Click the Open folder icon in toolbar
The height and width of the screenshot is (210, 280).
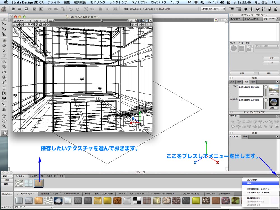(x=20, y=9)
